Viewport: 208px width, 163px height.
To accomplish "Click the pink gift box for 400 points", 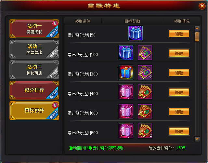I will (x=126, y=92).
